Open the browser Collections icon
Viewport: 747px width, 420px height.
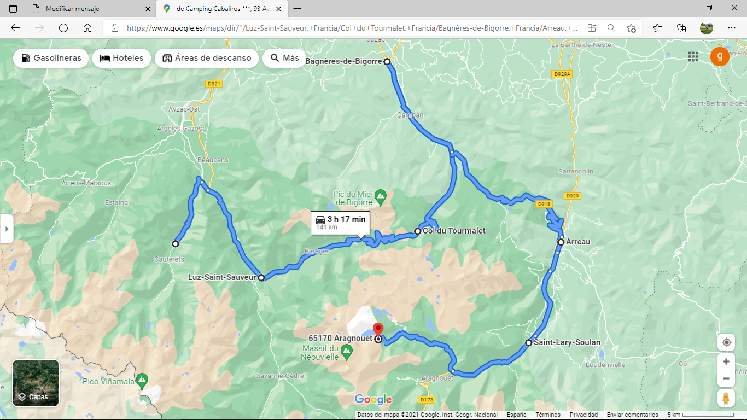click(x=681, y=28)
